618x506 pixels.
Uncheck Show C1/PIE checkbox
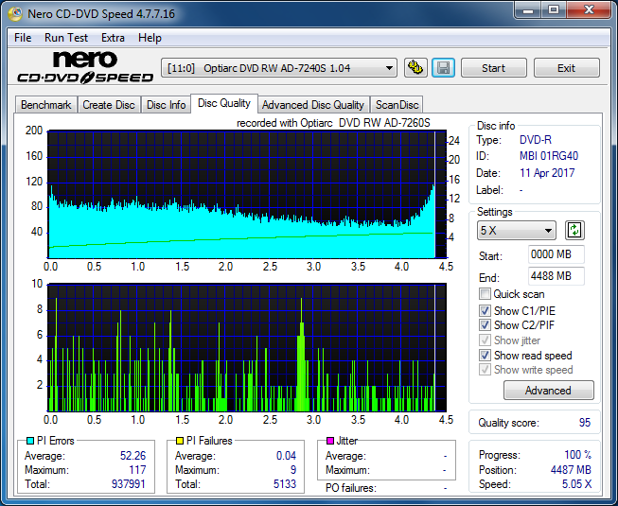[x=485, y=310]
